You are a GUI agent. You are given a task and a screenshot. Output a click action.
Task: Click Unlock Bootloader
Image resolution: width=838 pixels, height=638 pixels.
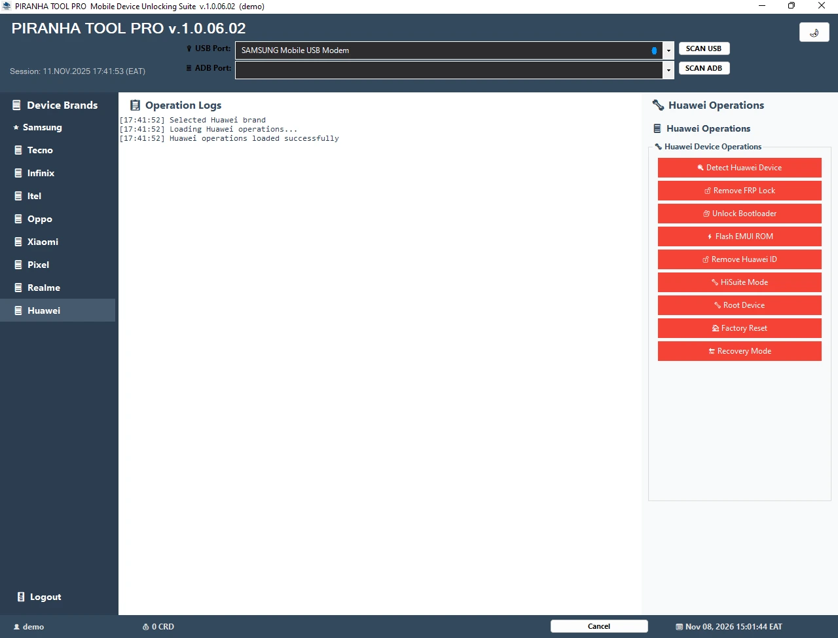[740, 214]
